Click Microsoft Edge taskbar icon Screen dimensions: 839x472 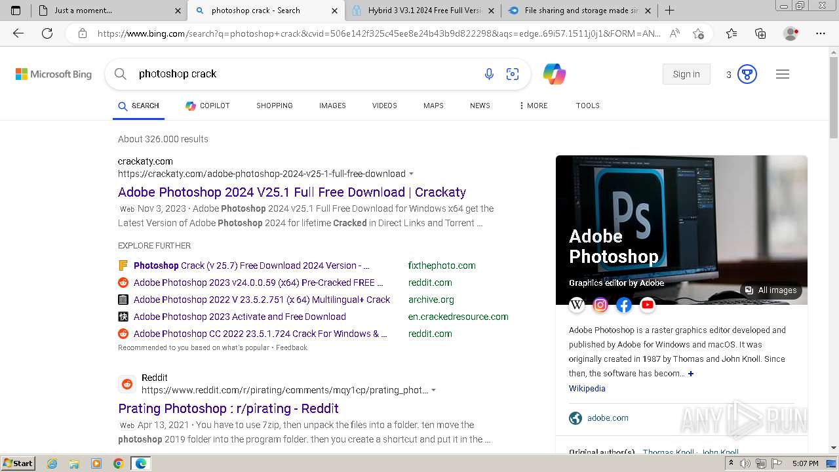tap(140, 463)
